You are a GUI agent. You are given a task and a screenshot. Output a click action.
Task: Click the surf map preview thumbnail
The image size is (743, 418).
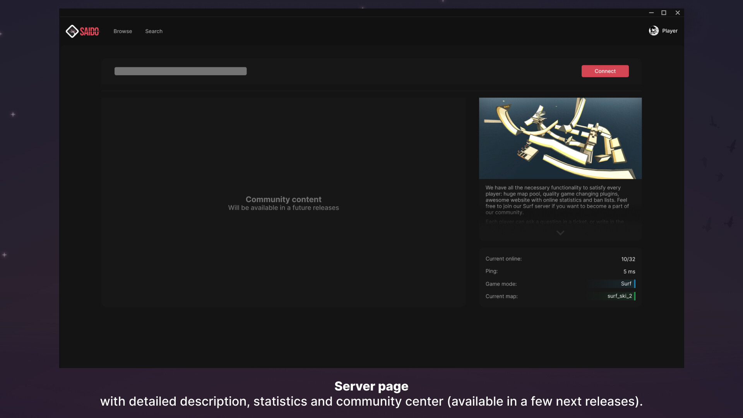[560, 138]
